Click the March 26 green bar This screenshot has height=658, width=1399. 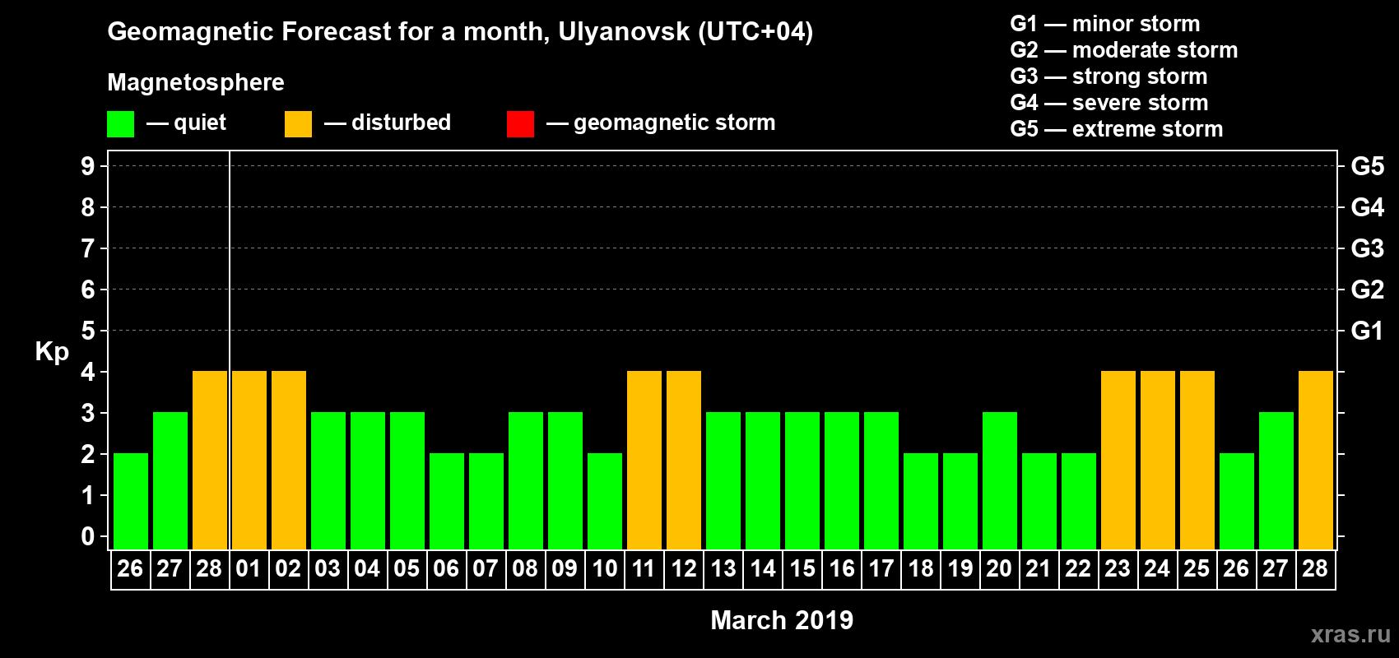1237,501
